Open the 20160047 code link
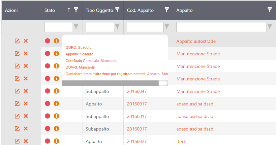Viewport: 276px width, 145px height. [137, 91]
